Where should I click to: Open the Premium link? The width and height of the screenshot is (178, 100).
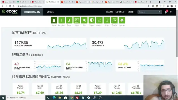pyautogui.click(x=109, y=12)
